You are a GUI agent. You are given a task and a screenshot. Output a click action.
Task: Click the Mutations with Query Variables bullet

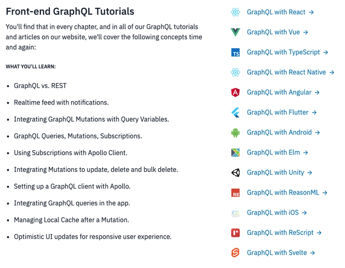(91, 119)
